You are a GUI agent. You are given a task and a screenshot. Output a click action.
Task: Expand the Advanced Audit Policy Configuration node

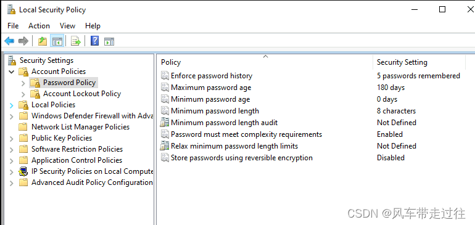(x=12, y=183)
